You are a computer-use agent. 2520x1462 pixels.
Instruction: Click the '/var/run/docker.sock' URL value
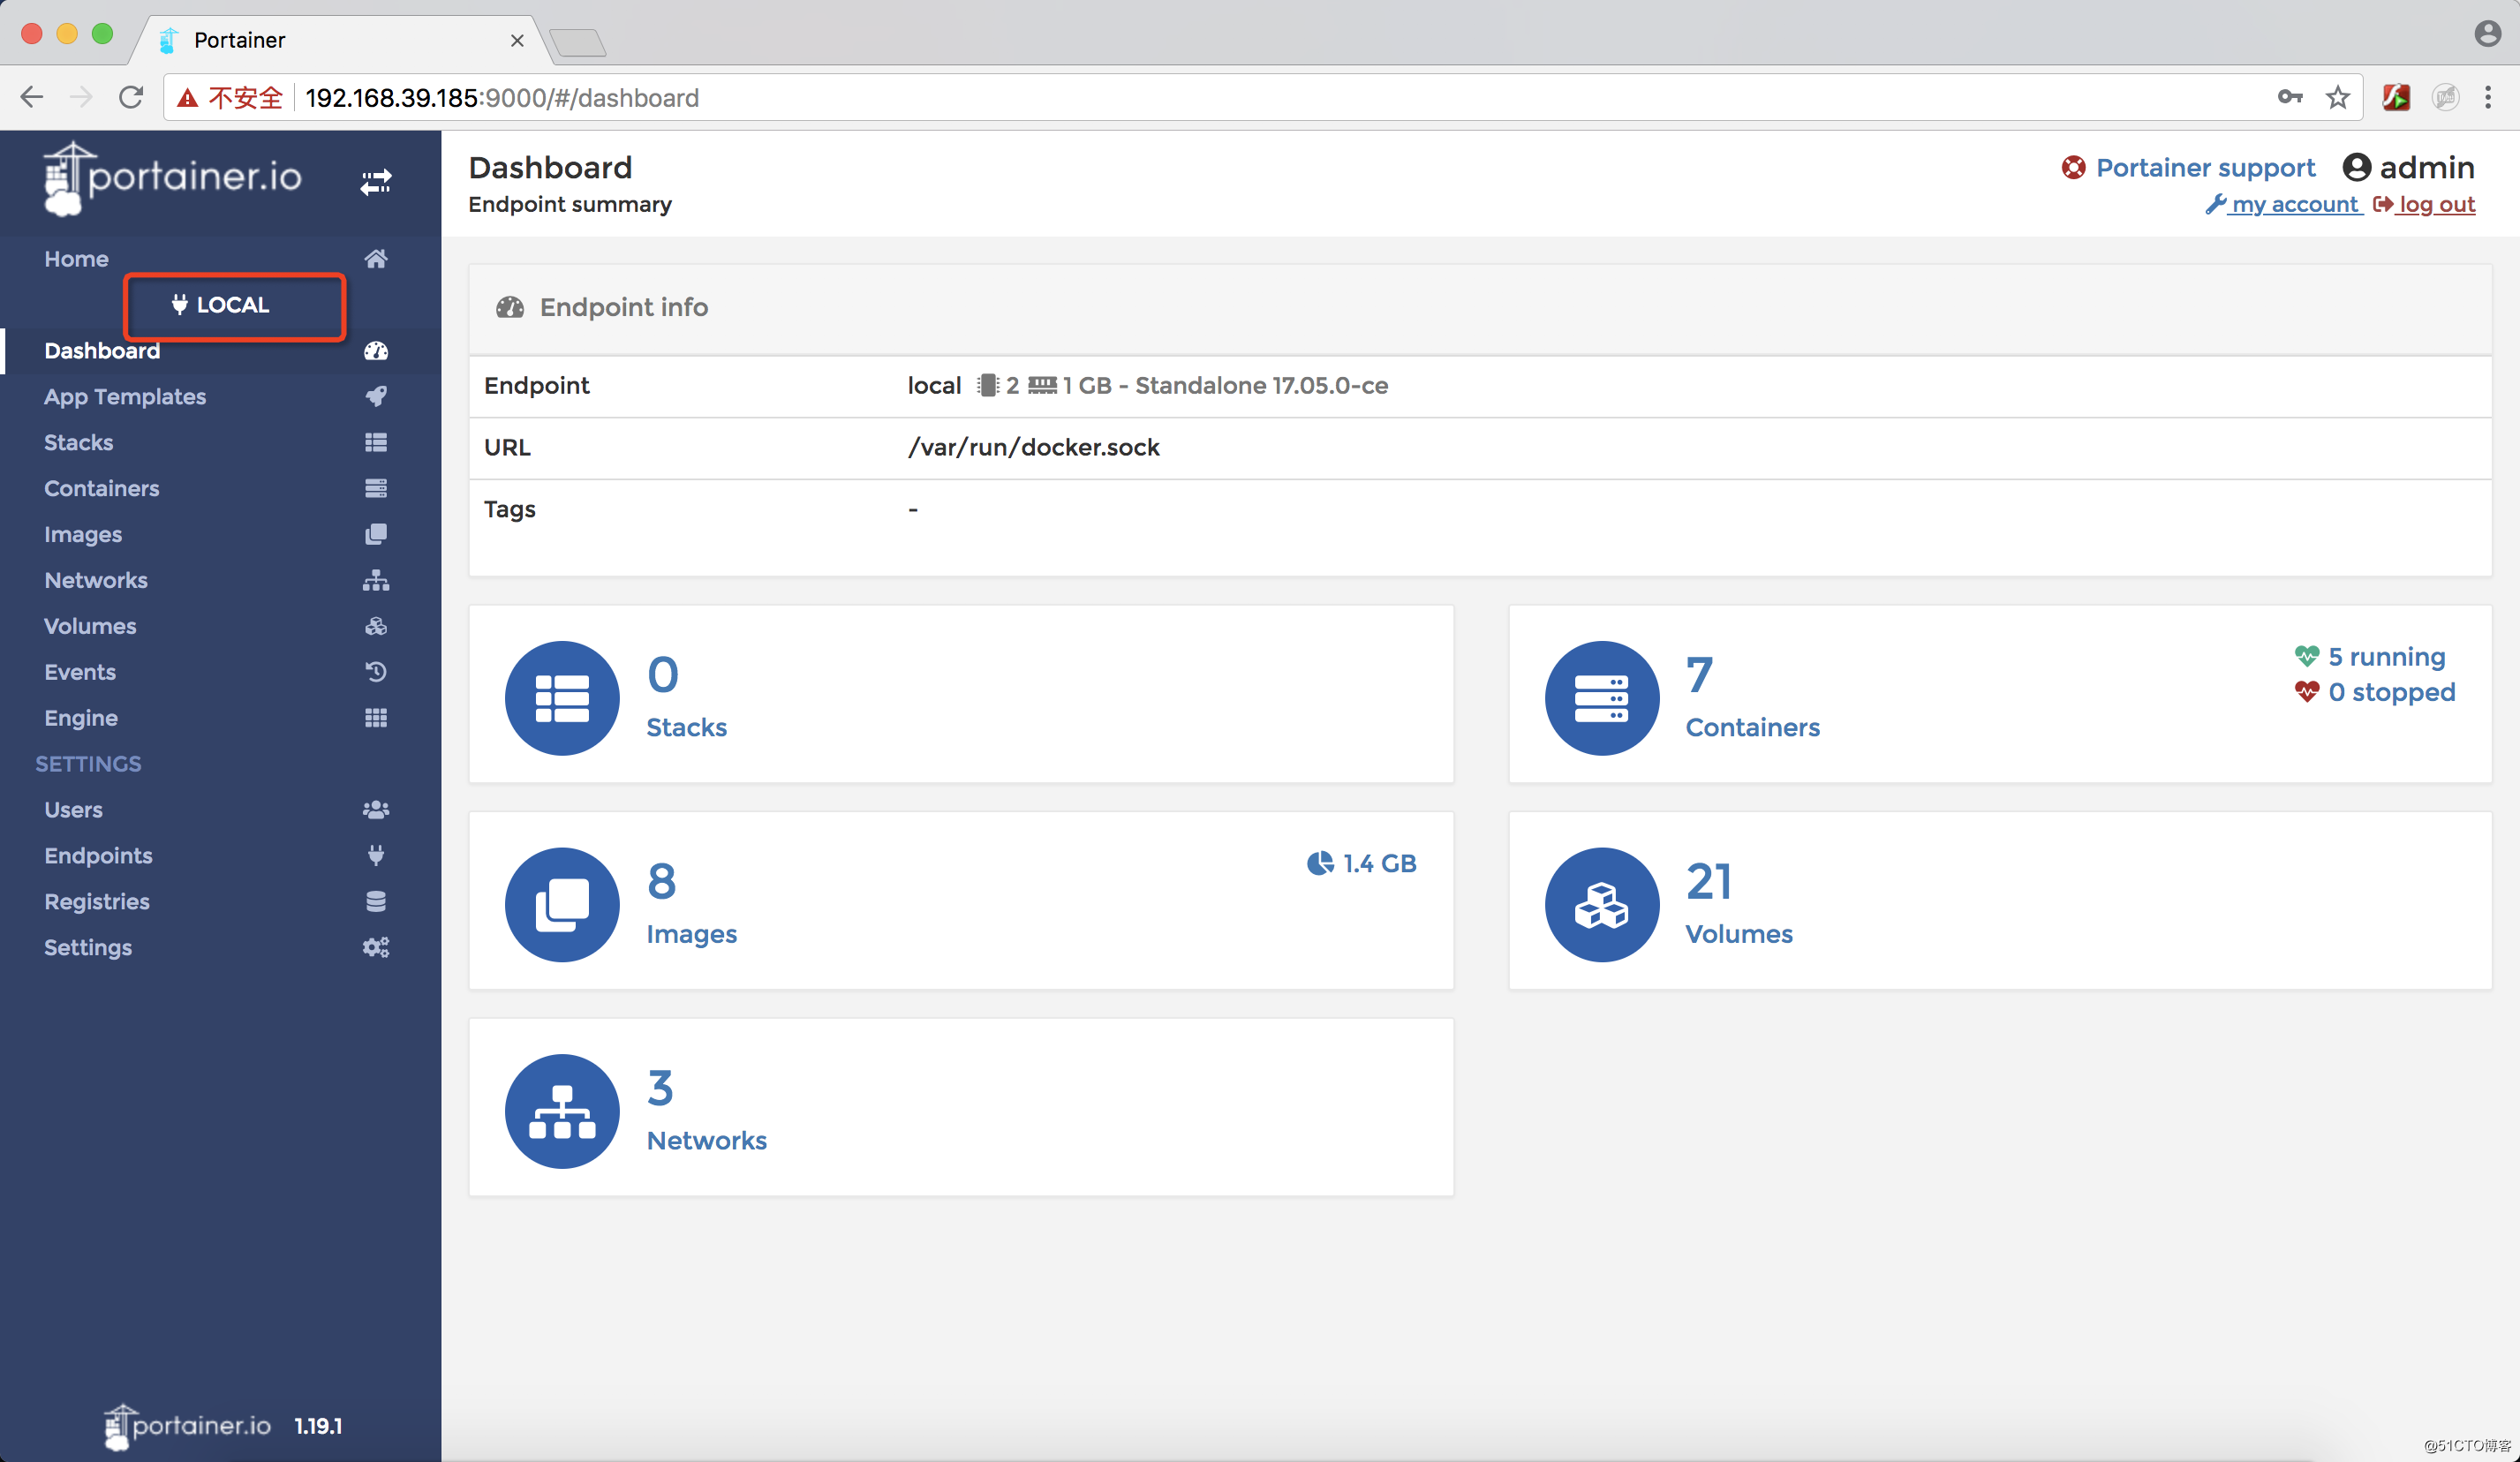click(1033, 447)
